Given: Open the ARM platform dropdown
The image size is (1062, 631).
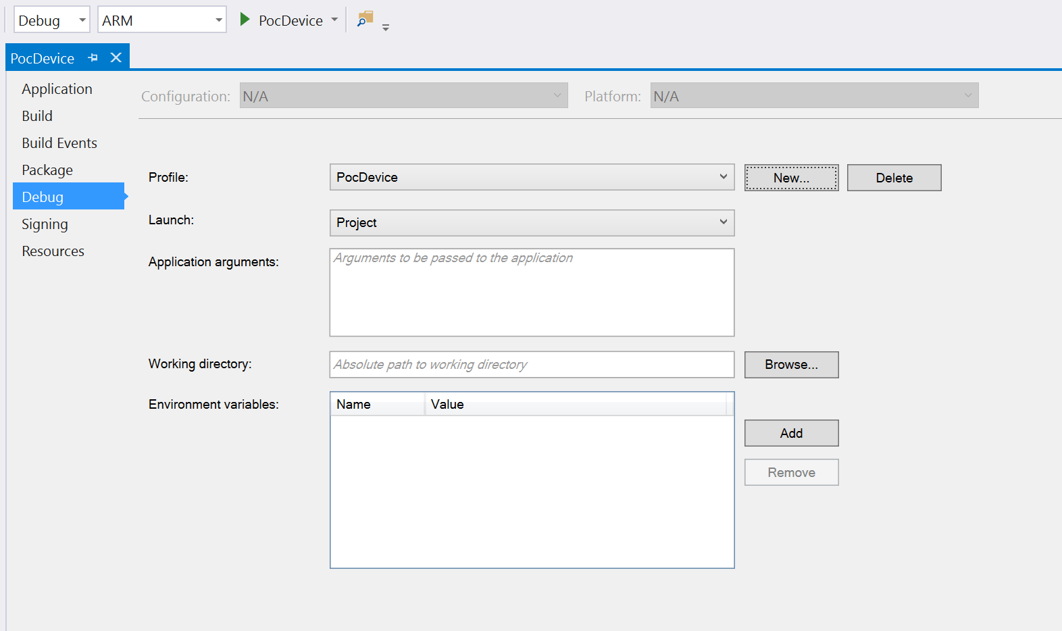Looking at the screenshot, I should click(161, 20).
